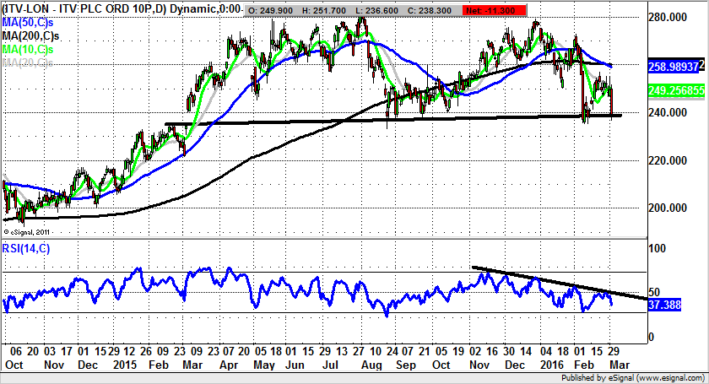Screen dimensions: 709x384
Task: Click the esignal.com link in footer
Action: pos(657,378)
